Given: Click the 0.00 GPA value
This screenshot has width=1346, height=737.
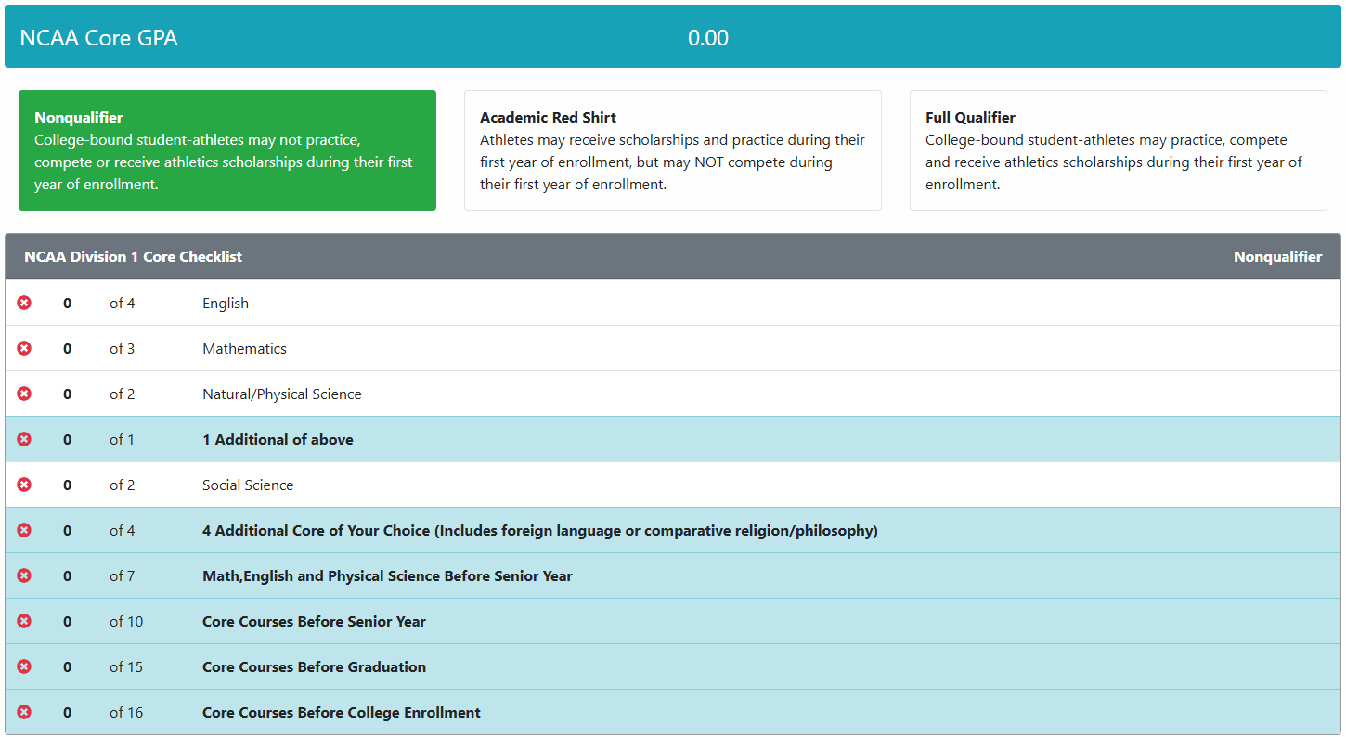Looking at the screenshot, I should coord(707,38).
